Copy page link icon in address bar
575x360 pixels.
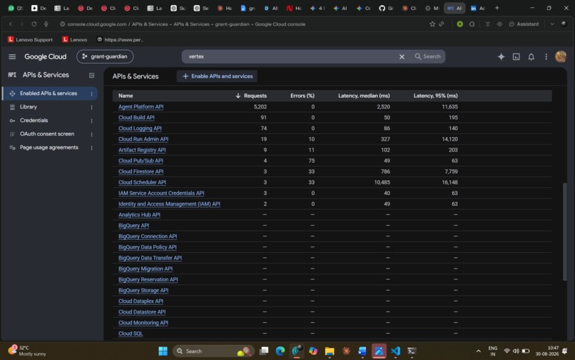(x=442, y=24)
